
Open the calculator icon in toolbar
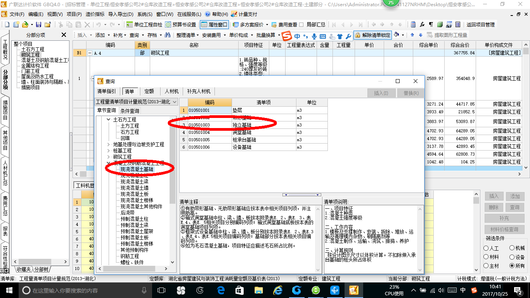click(x=413, y=24)
